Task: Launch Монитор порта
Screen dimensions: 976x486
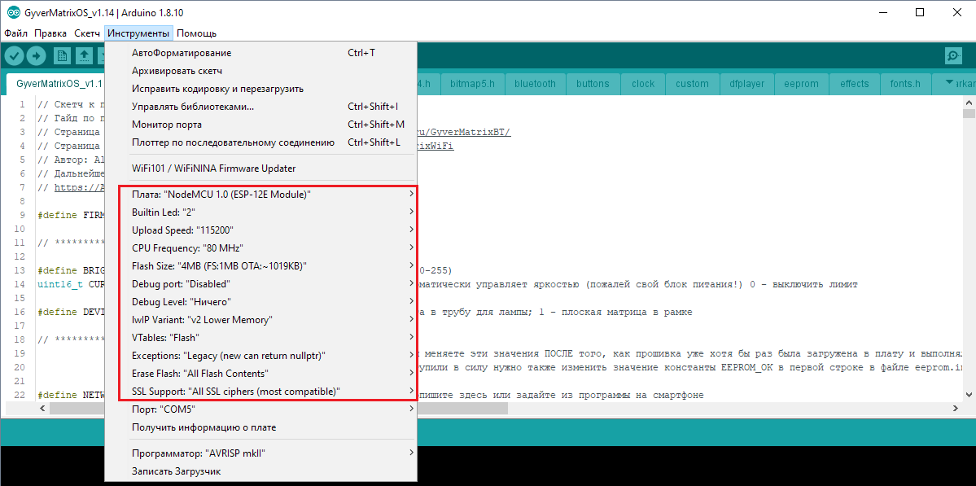Action: pos(260,125)
